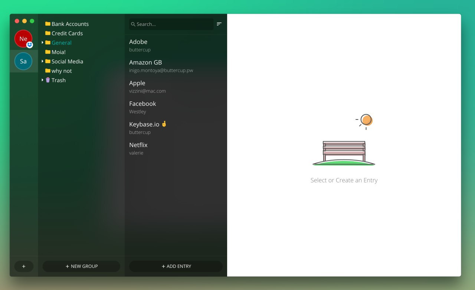Open the Keybase.io entry

tap(176, 128)
